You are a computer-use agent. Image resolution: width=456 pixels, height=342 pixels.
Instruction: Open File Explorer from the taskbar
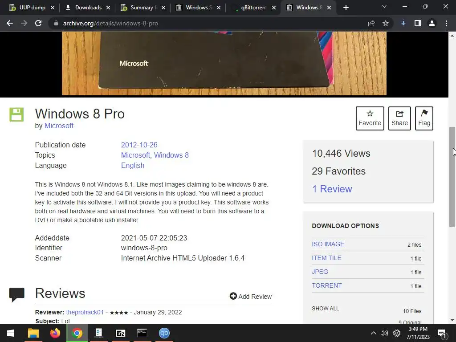pyautogui.click(x=33, y=333)
